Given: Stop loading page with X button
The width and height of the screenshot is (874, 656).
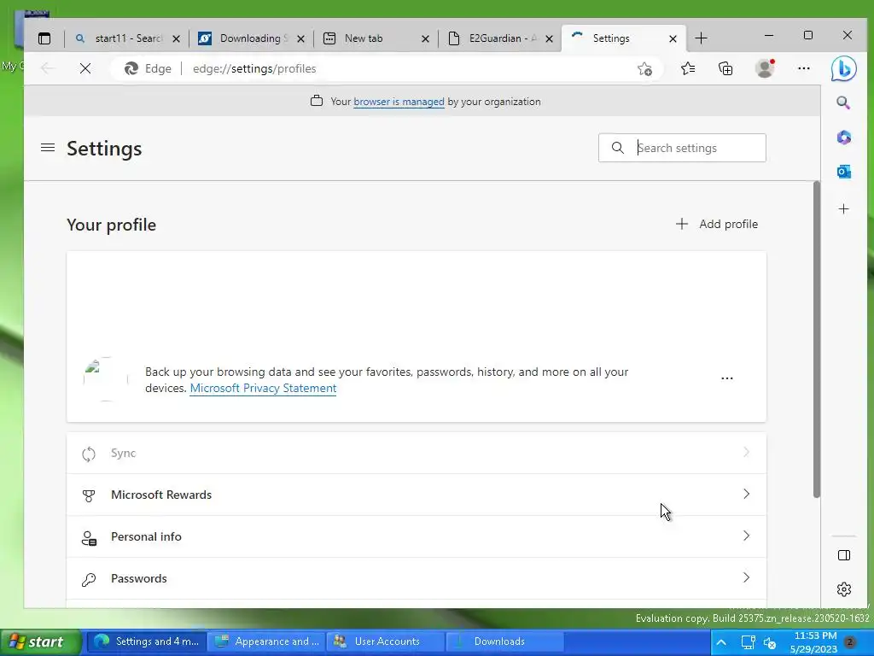Looking at the screenshot, I should (85, 68).
